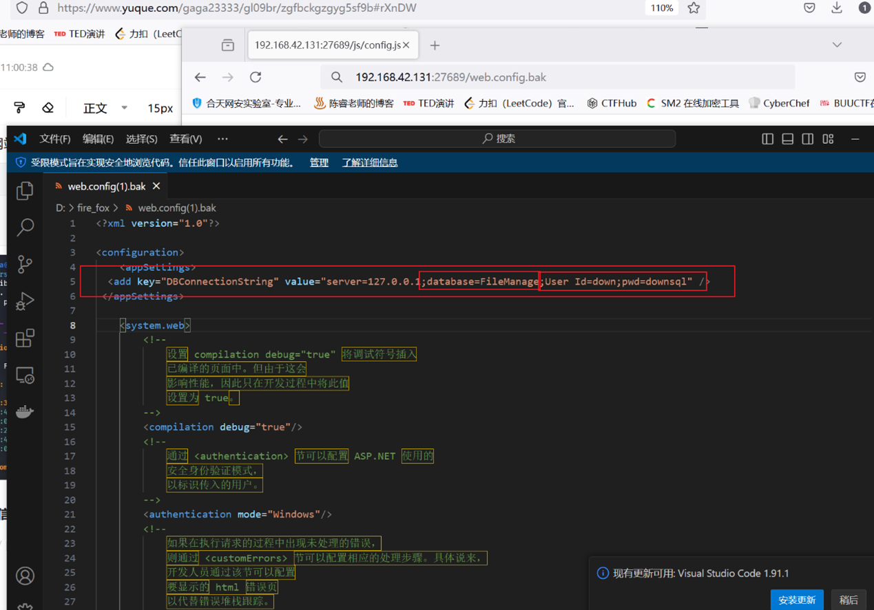Open the Accounts menu icon
The width and height of the screenshot is (874, 610).
(25, 576)
